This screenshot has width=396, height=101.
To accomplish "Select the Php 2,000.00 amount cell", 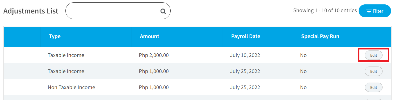I will (154, 55).
